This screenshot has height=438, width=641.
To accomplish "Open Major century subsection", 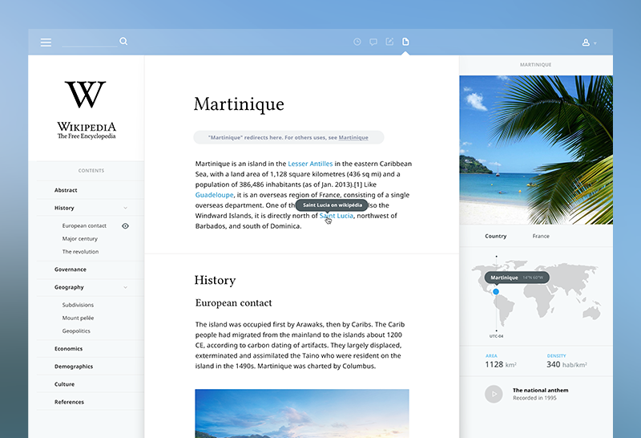I will [x=79, y=238].
